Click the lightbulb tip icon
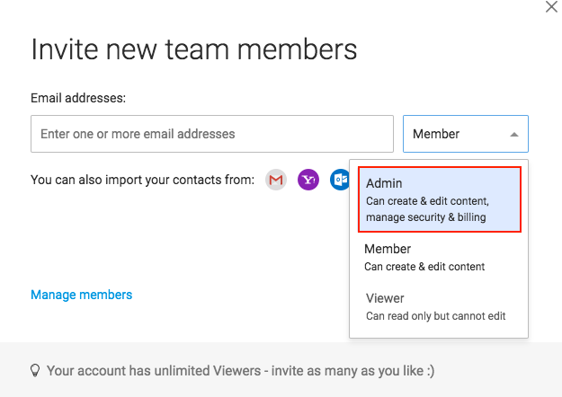562x397 pixels. (x=35, y=371)
